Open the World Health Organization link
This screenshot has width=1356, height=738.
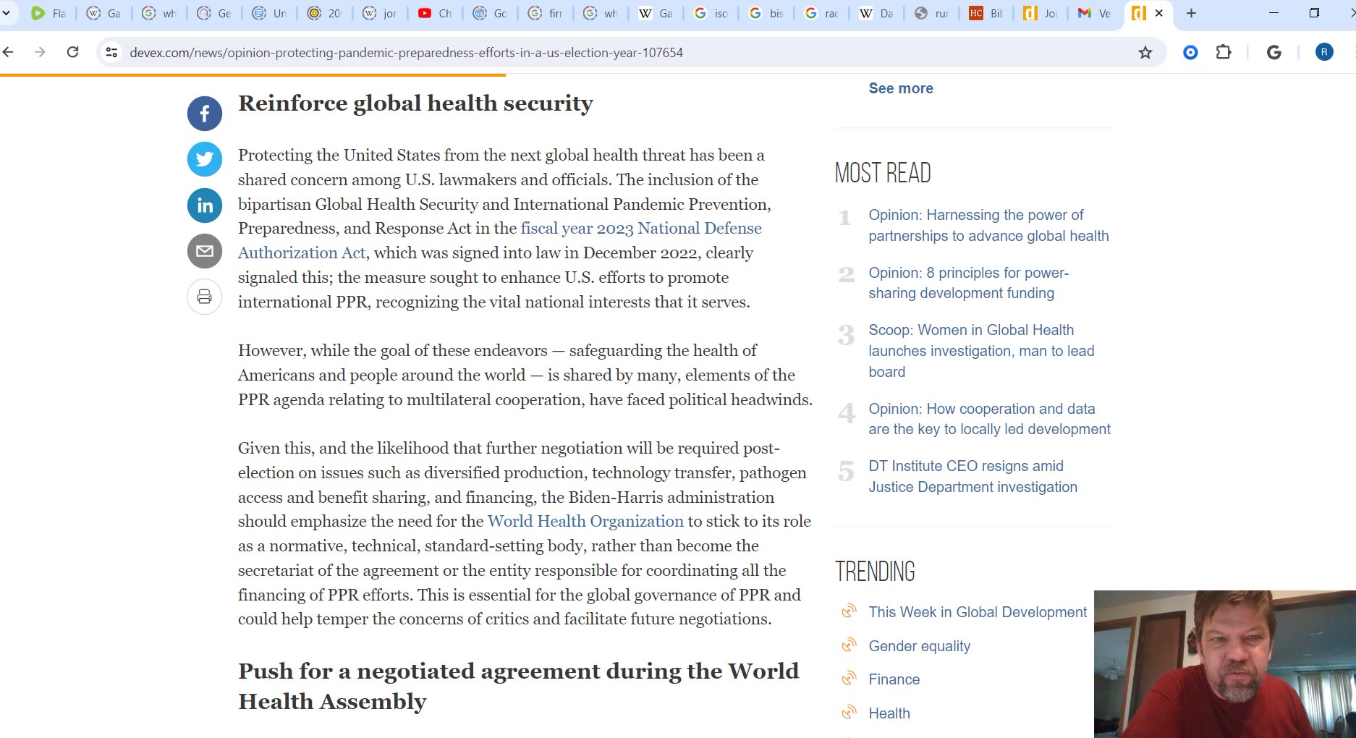pyautogui.click(x=585, y=521)
